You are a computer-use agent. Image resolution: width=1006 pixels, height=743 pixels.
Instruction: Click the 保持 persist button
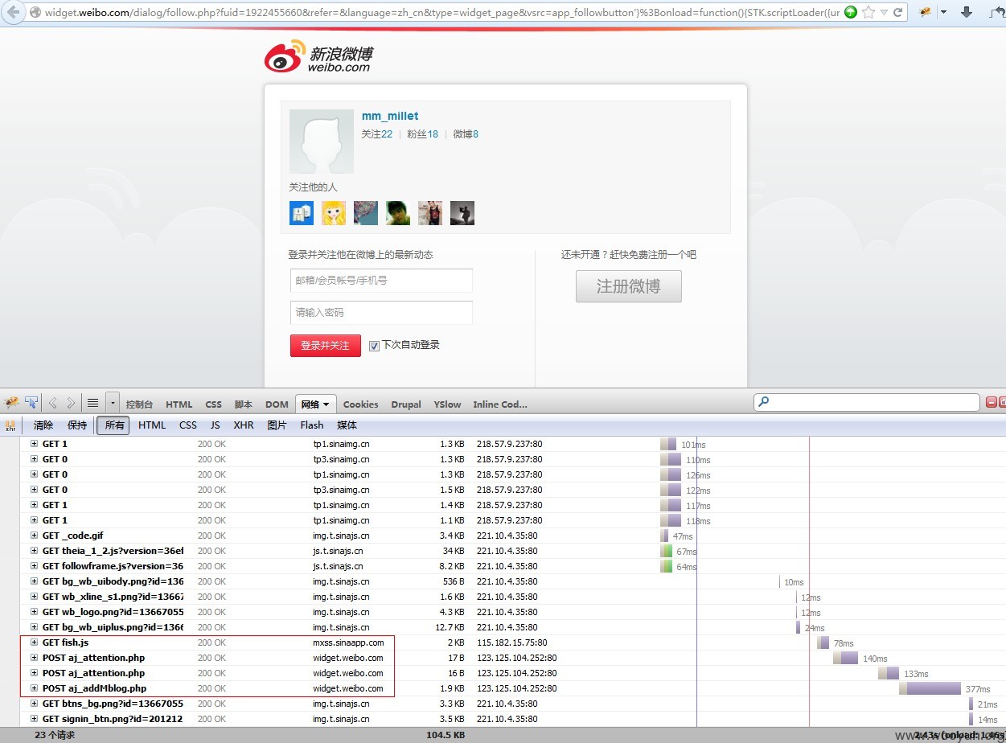(x=77, y=425)
